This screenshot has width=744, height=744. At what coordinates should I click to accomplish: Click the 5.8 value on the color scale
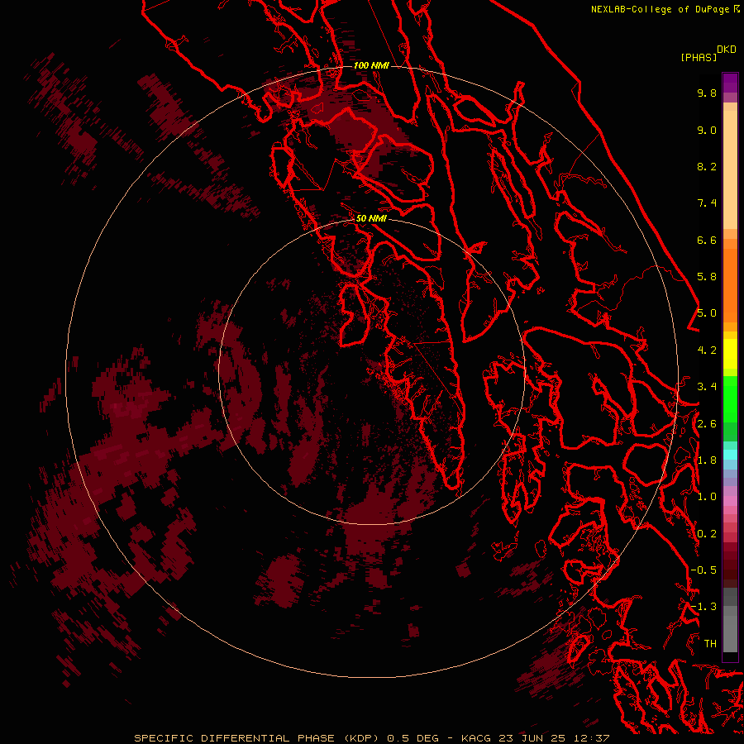(x=707, y=276)
